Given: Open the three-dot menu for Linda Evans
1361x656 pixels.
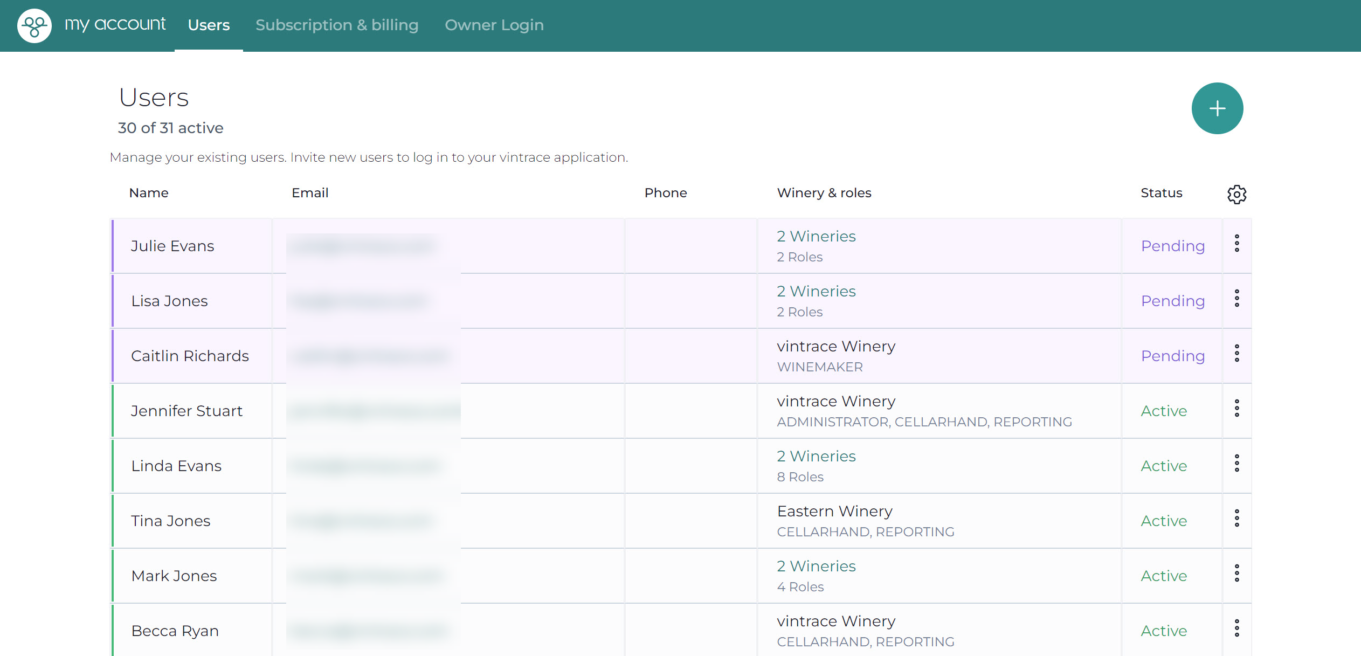Looking at the screenshot, I should click(1236, 464).
